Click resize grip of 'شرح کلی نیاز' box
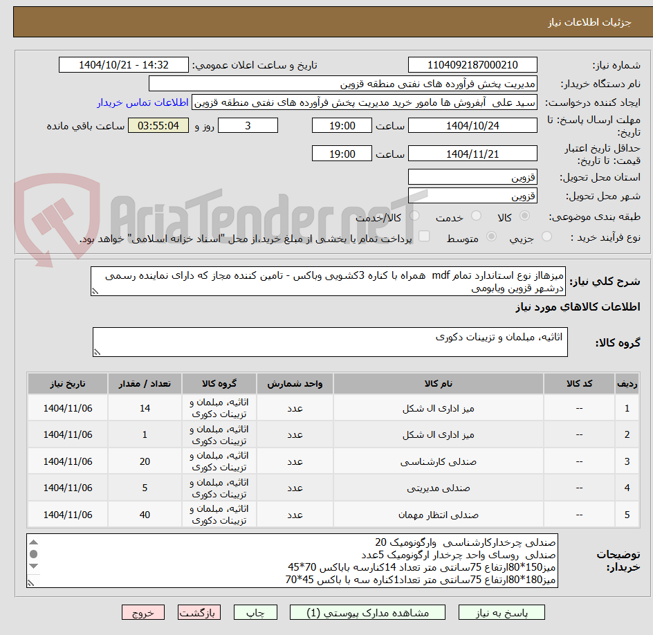 point(95,291)
